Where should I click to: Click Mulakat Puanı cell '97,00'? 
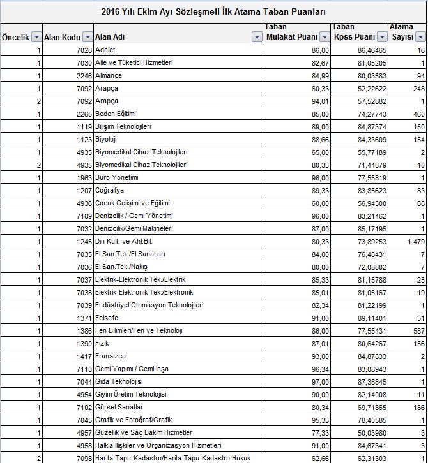pos(296,381)
